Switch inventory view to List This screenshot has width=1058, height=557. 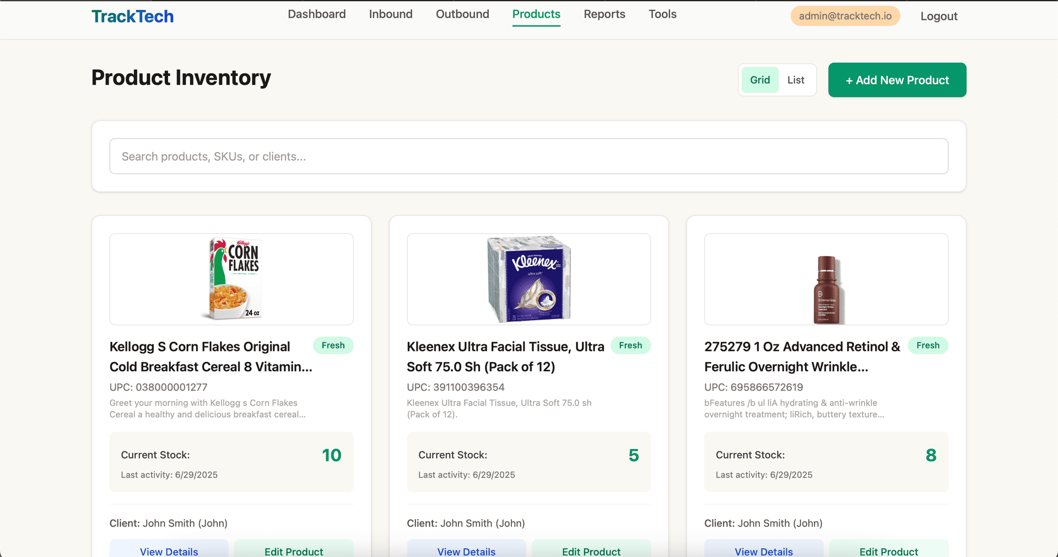pyautogui.click(x=795, y=79)
